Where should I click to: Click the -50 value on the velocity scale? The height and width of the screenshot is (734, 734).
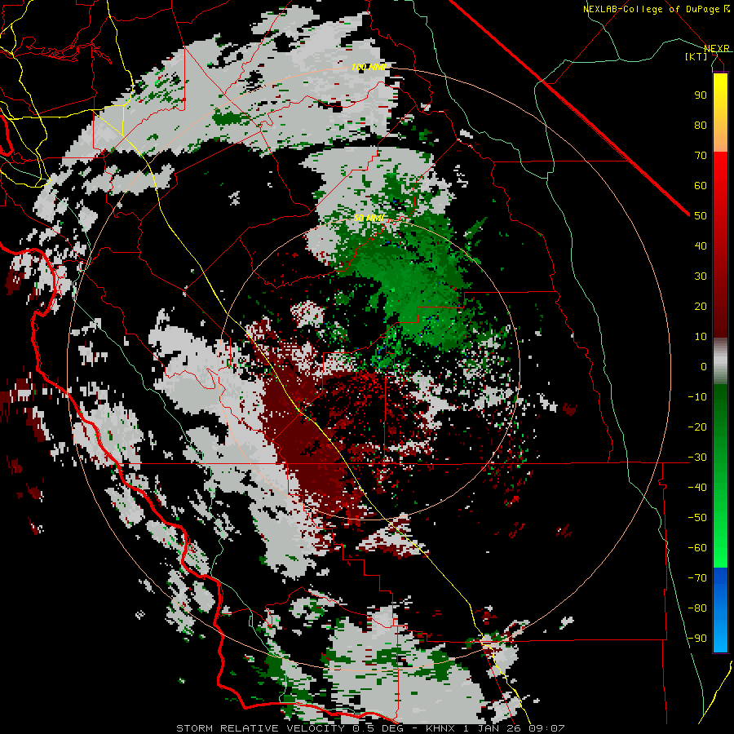[x=697, y=518]
